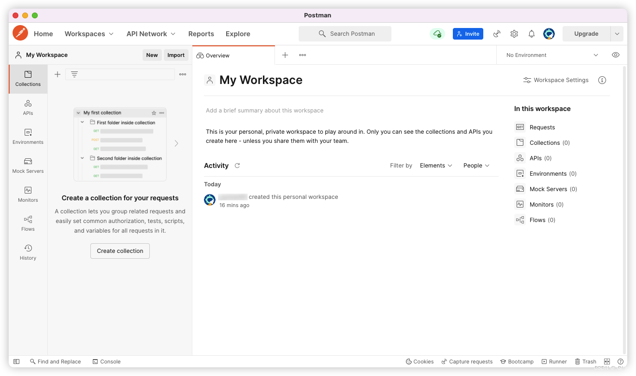Open the two-pane view icon in status bar
The image size is (636, 376).
click(607, 362)
